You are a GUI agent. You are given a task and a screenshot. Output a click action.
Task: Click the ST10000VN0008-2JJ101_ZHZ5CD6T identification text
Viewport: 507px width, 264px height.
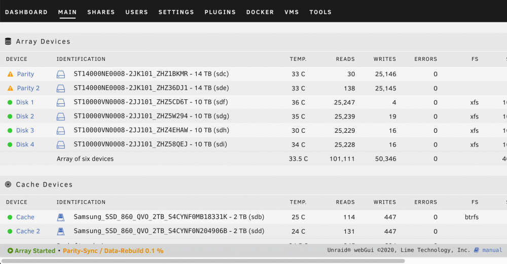tap(131, 102)
